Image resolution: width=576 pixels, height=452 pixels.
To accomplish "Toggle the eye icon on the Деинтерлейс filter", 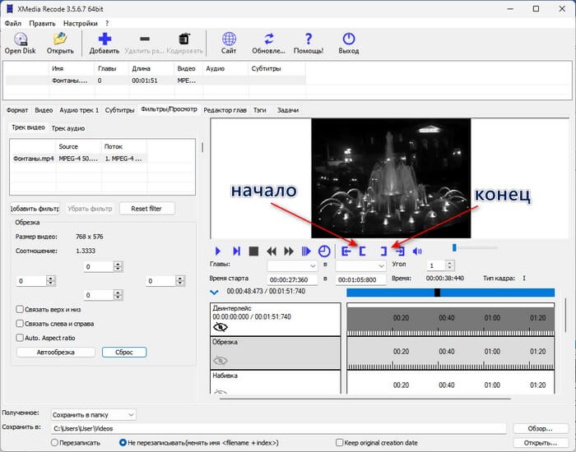I will [221, 326].
